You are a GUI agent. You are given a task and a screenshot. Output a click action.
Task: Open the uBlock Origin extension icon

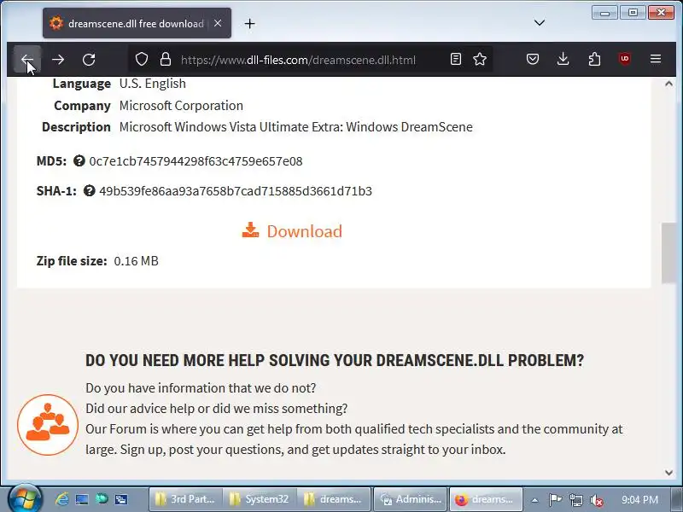pyautogui.click(x=625, y=59)
